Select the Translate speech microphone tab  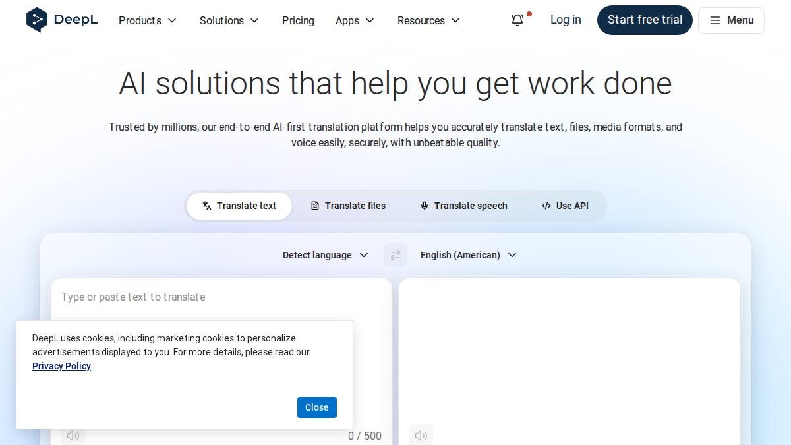point(464,206)
